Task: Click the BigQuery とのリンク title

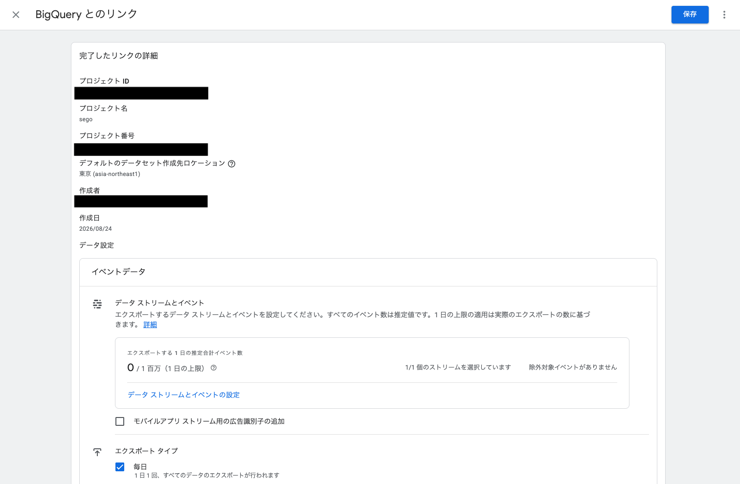Action: pos(86,14)
